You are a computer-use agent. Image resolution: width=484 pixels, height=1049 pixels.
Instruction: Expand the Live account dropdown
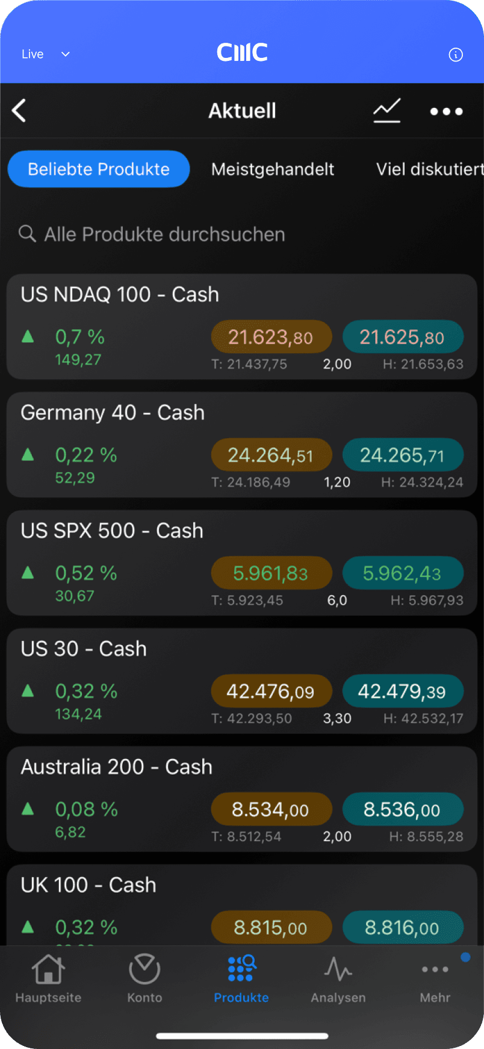click(46, 54)
